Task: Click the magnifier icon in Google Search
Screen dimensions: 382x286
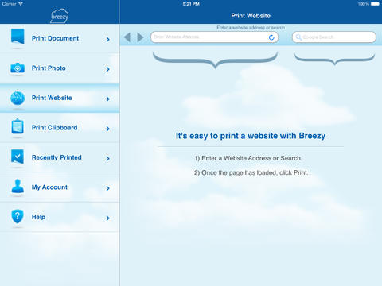Action: [298, 37]
